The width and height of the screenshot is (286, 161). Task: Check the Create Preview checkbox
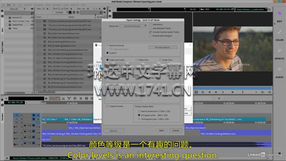pyautogui.click(x=107, y=106)
